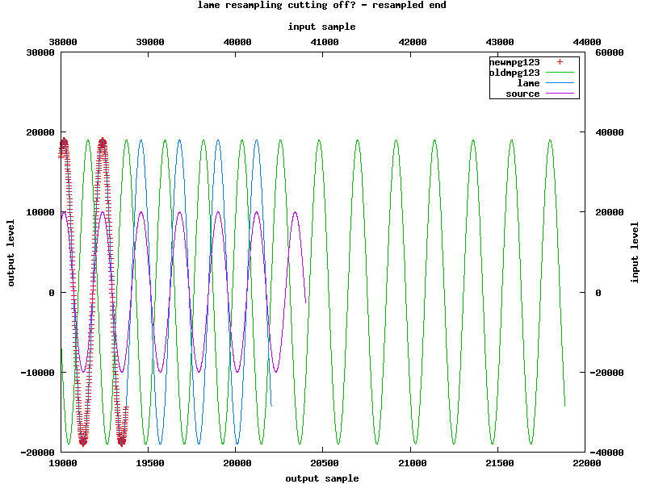Click the vertical "input level" axis label
Screen dimensions: 646x484
[635, 252]
